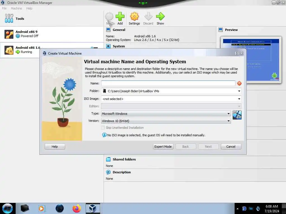286x214 pixels.
Task: Click VirtualBox taskbar icon
Action: [93, 208]
